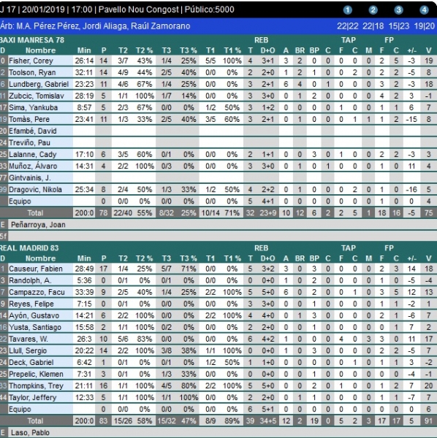Click the third quarter score 15|23

[399, 26]
